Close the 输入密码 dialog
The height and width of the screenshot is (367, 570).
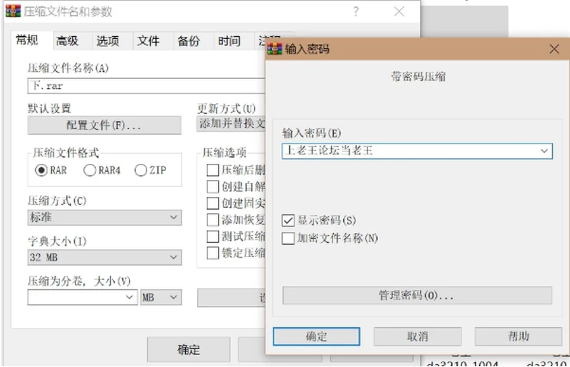(554, 49)
